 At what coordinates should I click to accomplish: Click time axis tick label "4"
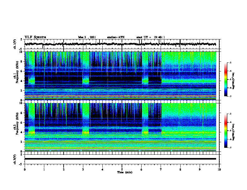pyautogui.click(x=103, y=170)
